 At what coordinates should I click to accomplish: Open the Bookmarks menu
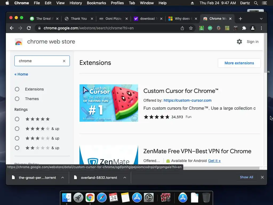click(97, 3)
